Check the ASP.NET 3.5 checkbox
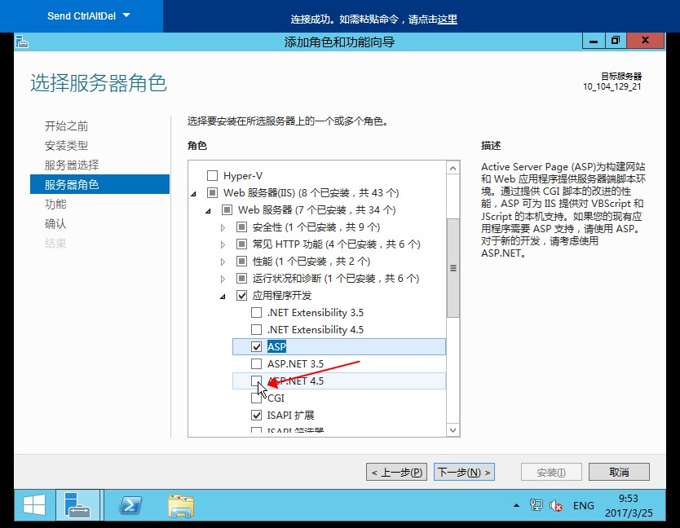The width and height of the screenshot is (680, 528). click(256, 363)
